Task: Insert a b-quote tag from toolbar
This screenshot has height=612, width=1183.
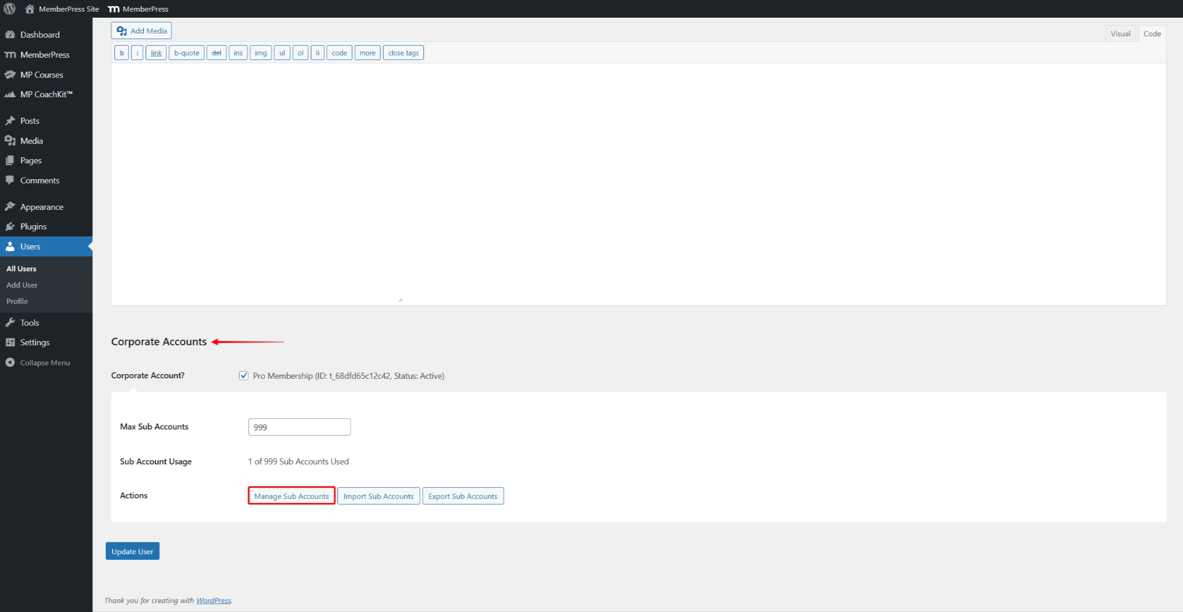Action: tap(186, 53)
